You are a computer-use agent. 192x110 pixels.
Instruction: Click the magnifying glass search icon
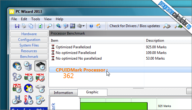tap(49, 26)
